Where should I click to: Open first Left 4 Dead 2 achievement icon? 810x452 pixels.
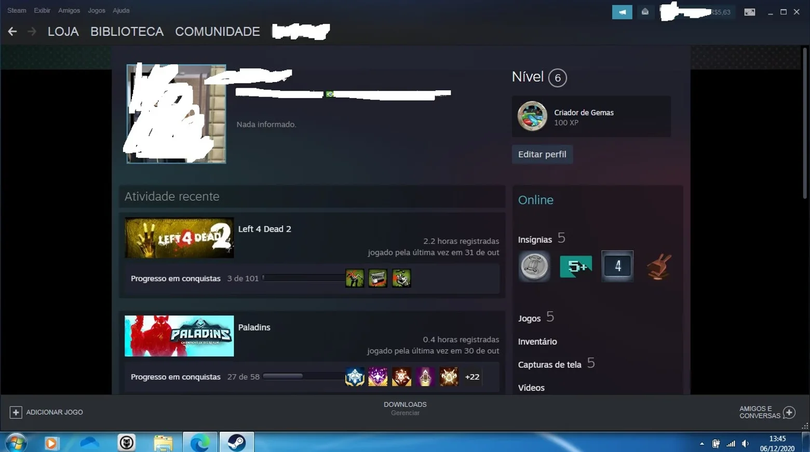[355, 278]
